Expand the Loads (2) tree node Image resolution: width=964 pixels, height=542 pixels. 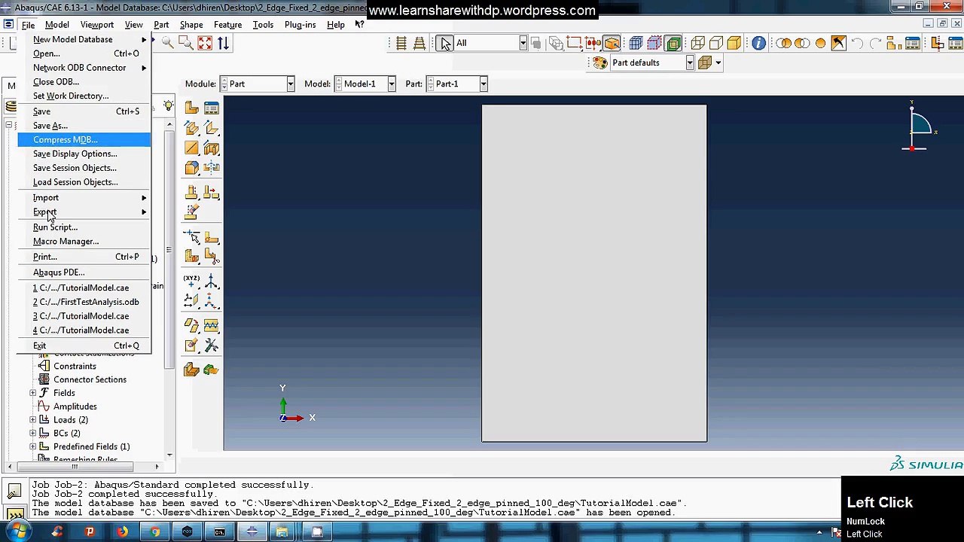33,420
